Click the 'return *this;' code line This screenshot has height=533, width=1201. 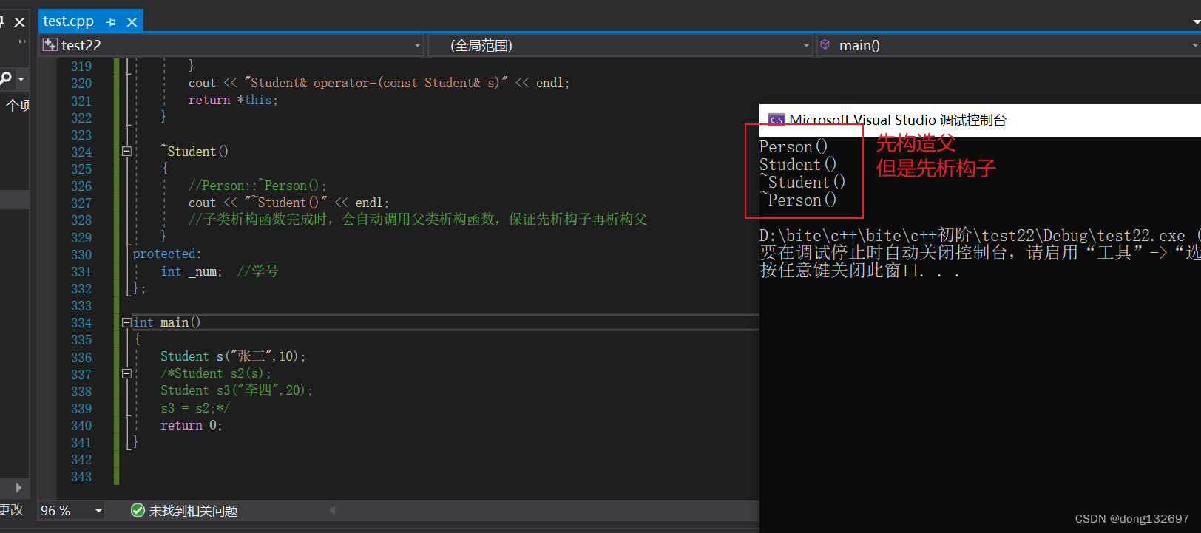pos(233,100)
